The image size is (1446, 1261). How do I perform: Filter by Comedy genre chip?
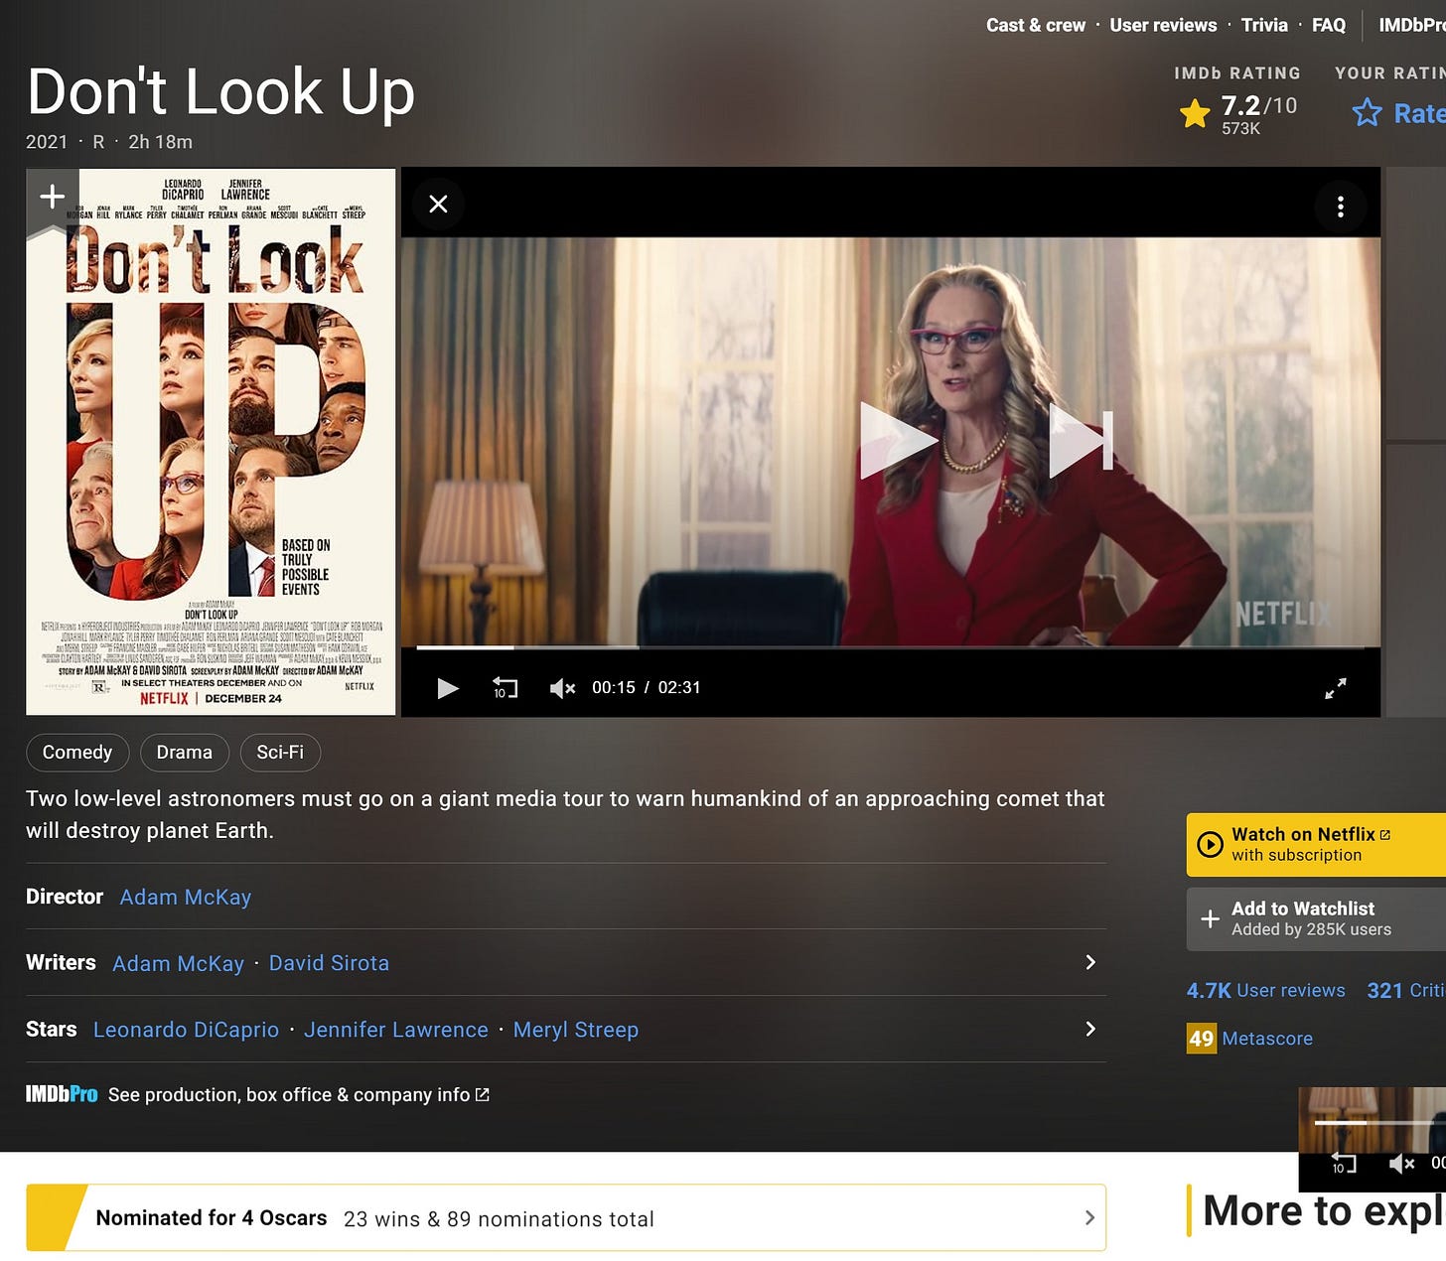pos(77,753)
